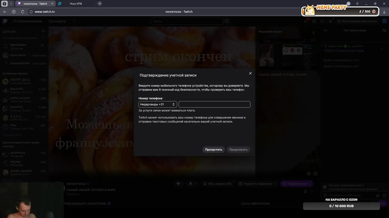Open the Twitch inbox notifications icon
The width and height of the screenshot is (389, 218).
314,21
